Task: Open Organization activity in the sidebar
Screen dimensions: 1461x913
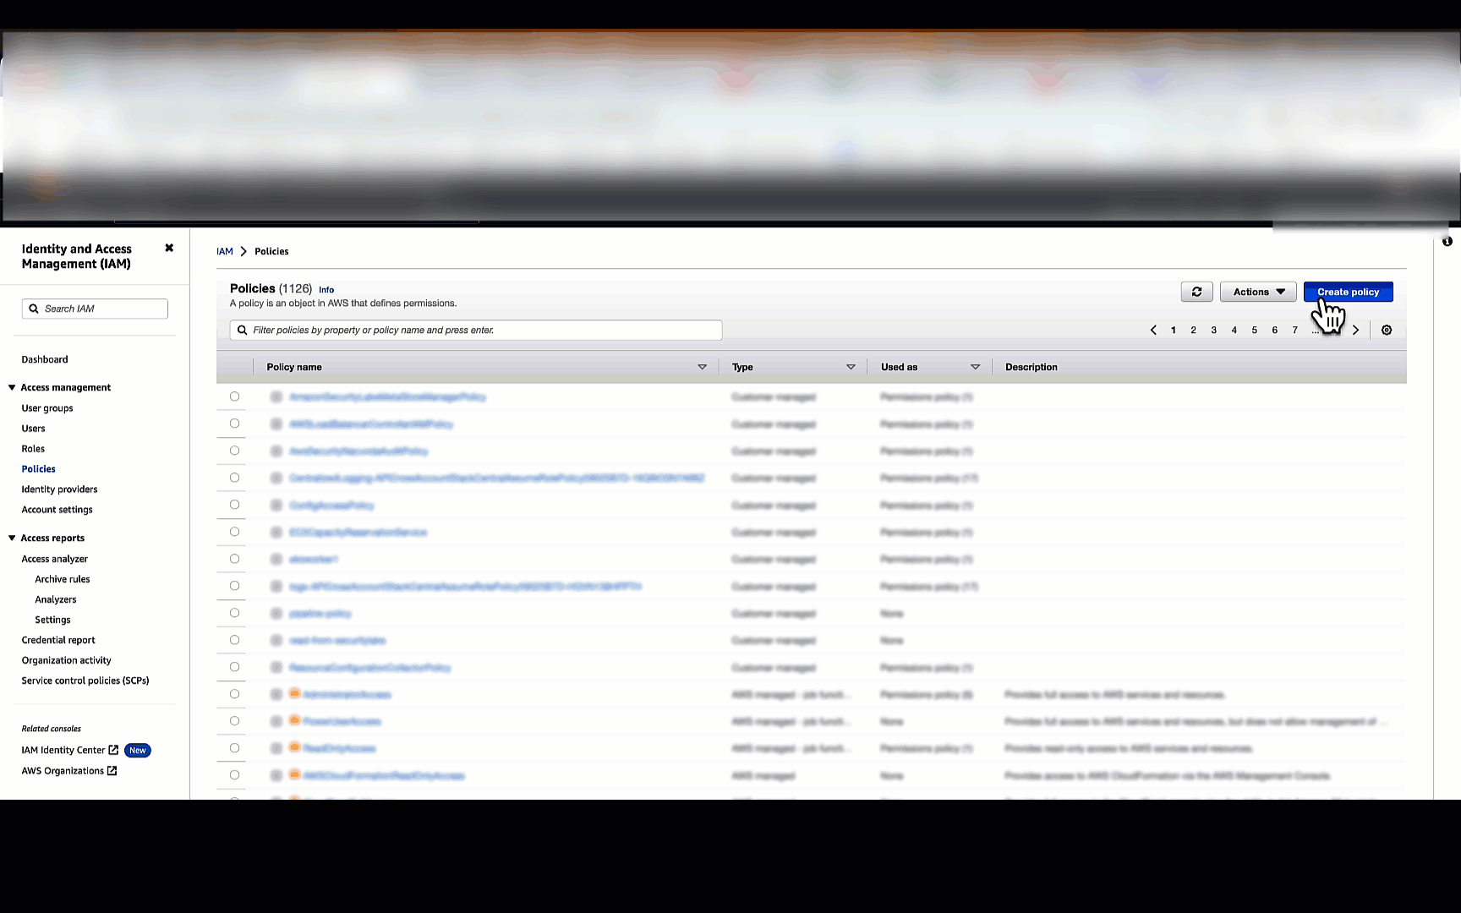Action: pyautogui.click(x=66, y=660)
